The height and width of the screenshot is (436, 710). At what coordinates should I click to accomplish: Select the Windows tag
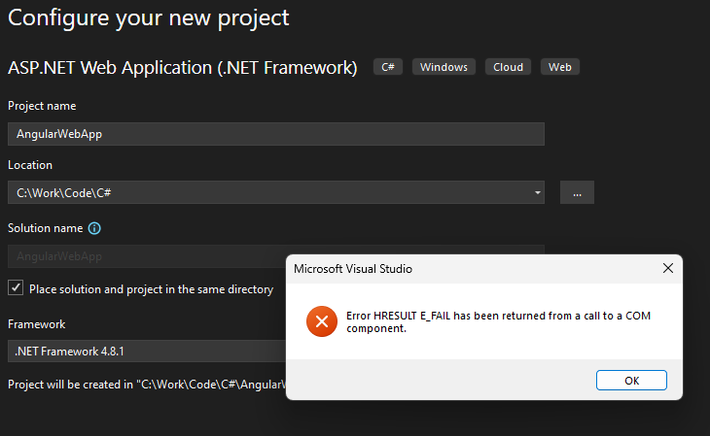click(x=444, y=67)
